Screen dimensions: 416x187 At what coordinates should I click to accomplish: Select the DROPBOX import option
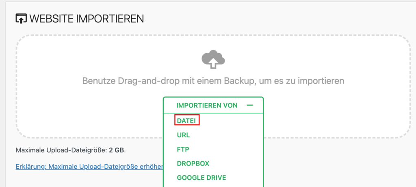click(193, 163)
